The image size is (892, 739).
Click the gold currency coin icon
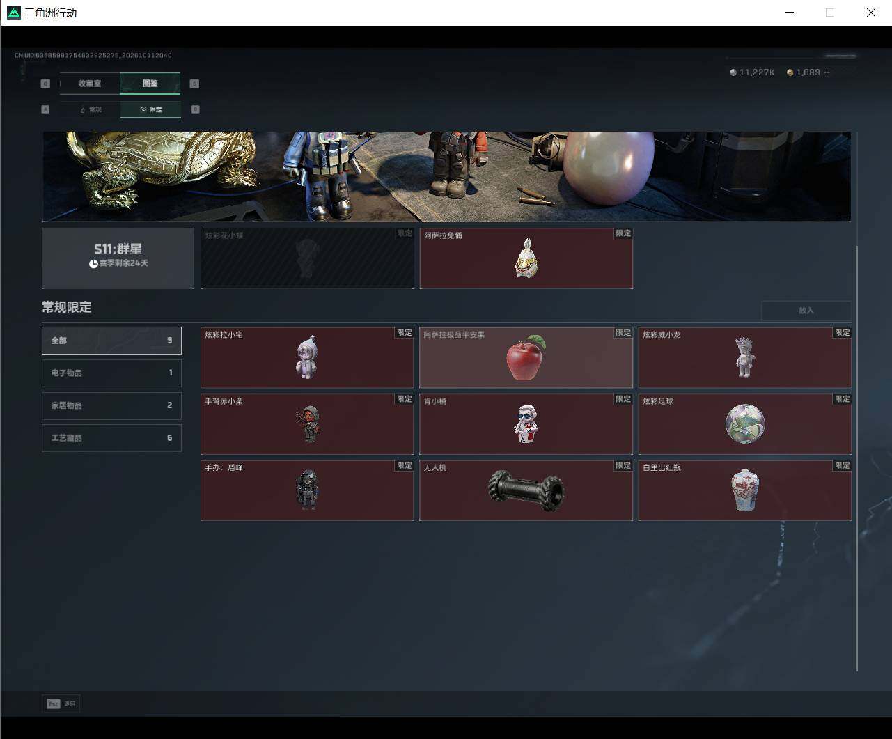tap(790, 72)
